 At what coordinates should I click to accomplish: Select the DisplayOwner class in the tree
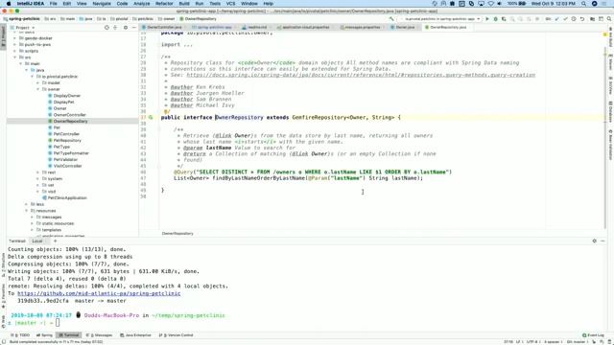[x=66, y=96]
